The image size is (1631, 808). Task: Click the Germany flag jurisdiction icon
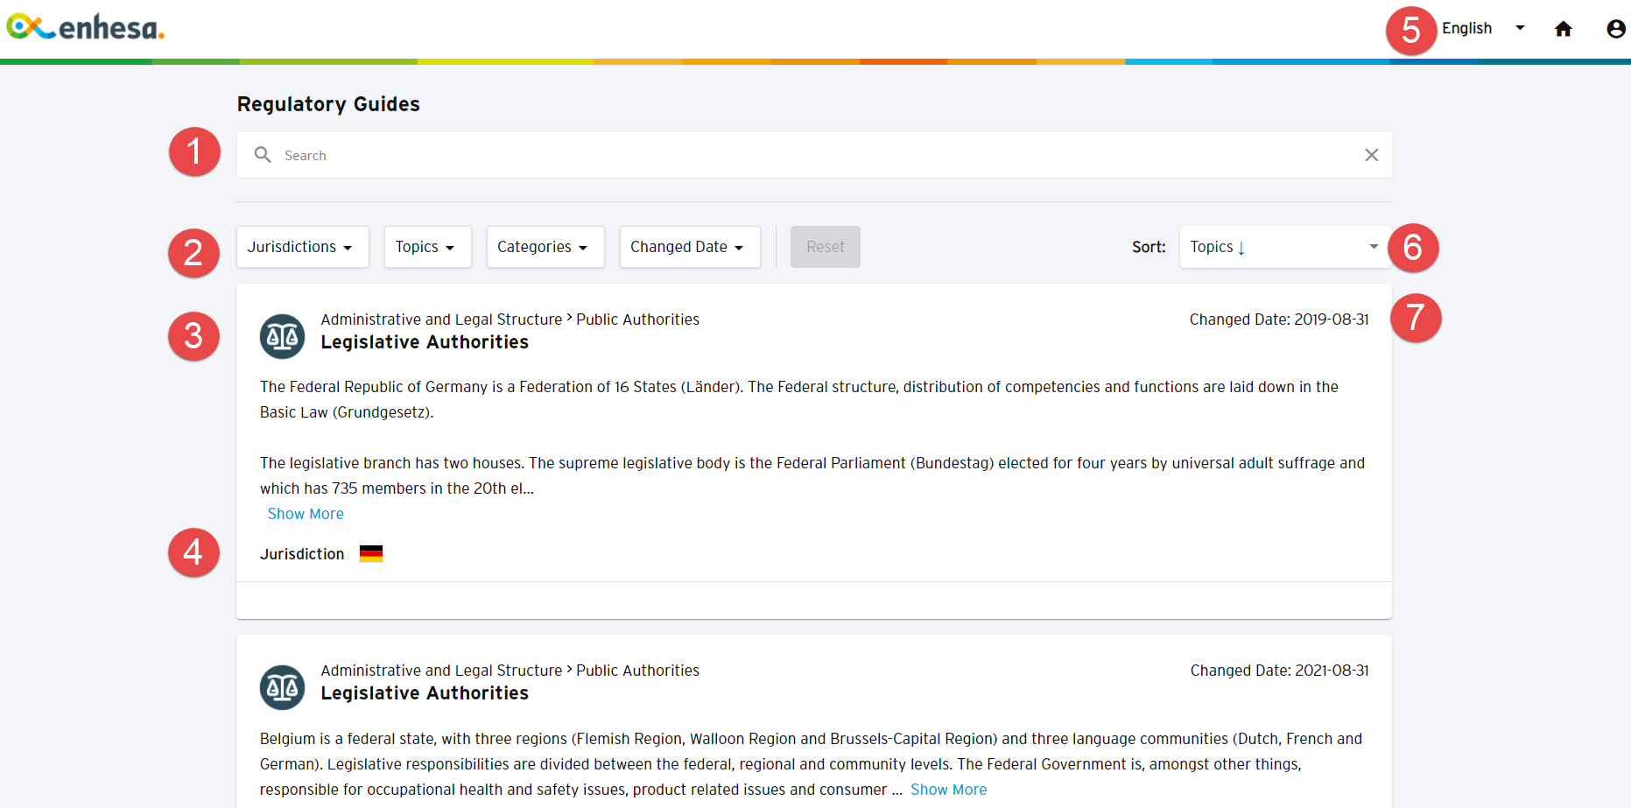(x=371, y=553)
